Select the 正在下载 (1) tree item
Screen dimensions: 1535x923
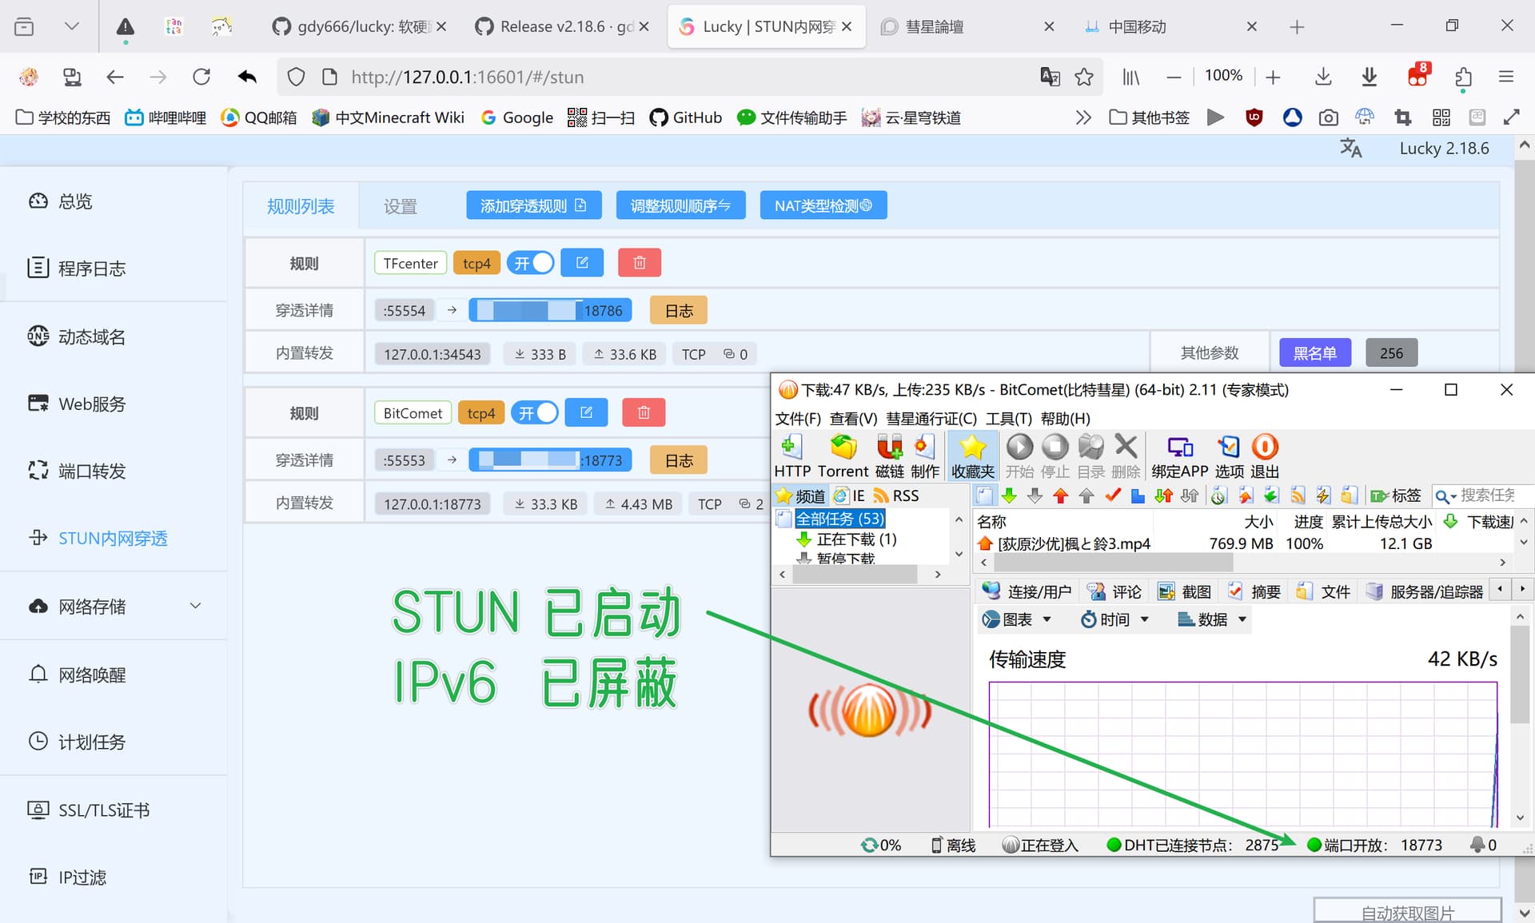[855, 539]
